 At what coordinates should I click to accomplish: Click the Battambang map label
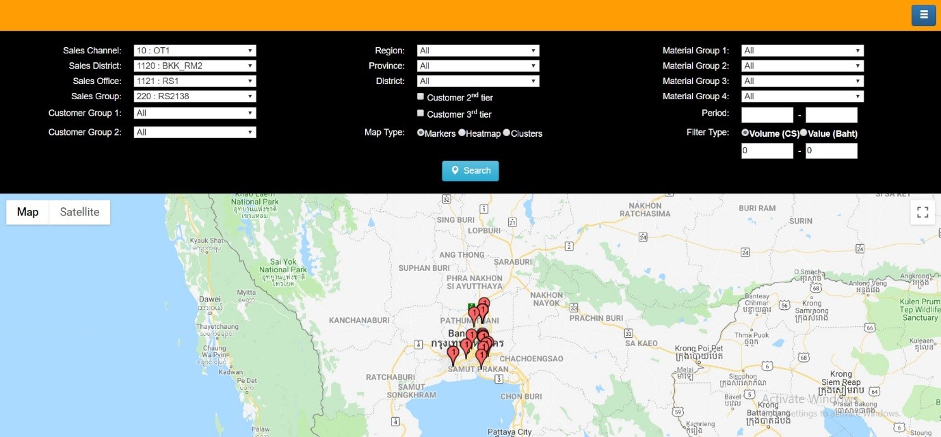click(767, 414)
